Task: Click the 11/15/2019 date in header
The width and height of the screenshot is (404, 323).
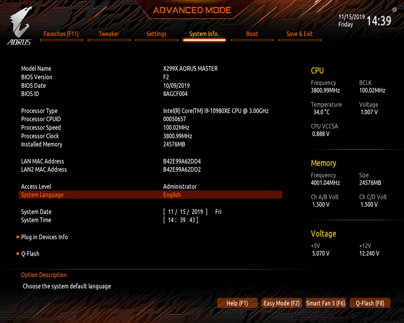Action: coord(352,17)
